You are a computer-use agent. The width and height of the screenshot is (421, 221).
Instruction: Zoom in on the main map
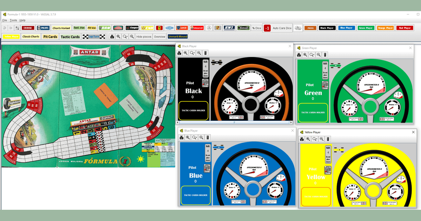coord(119,36)
